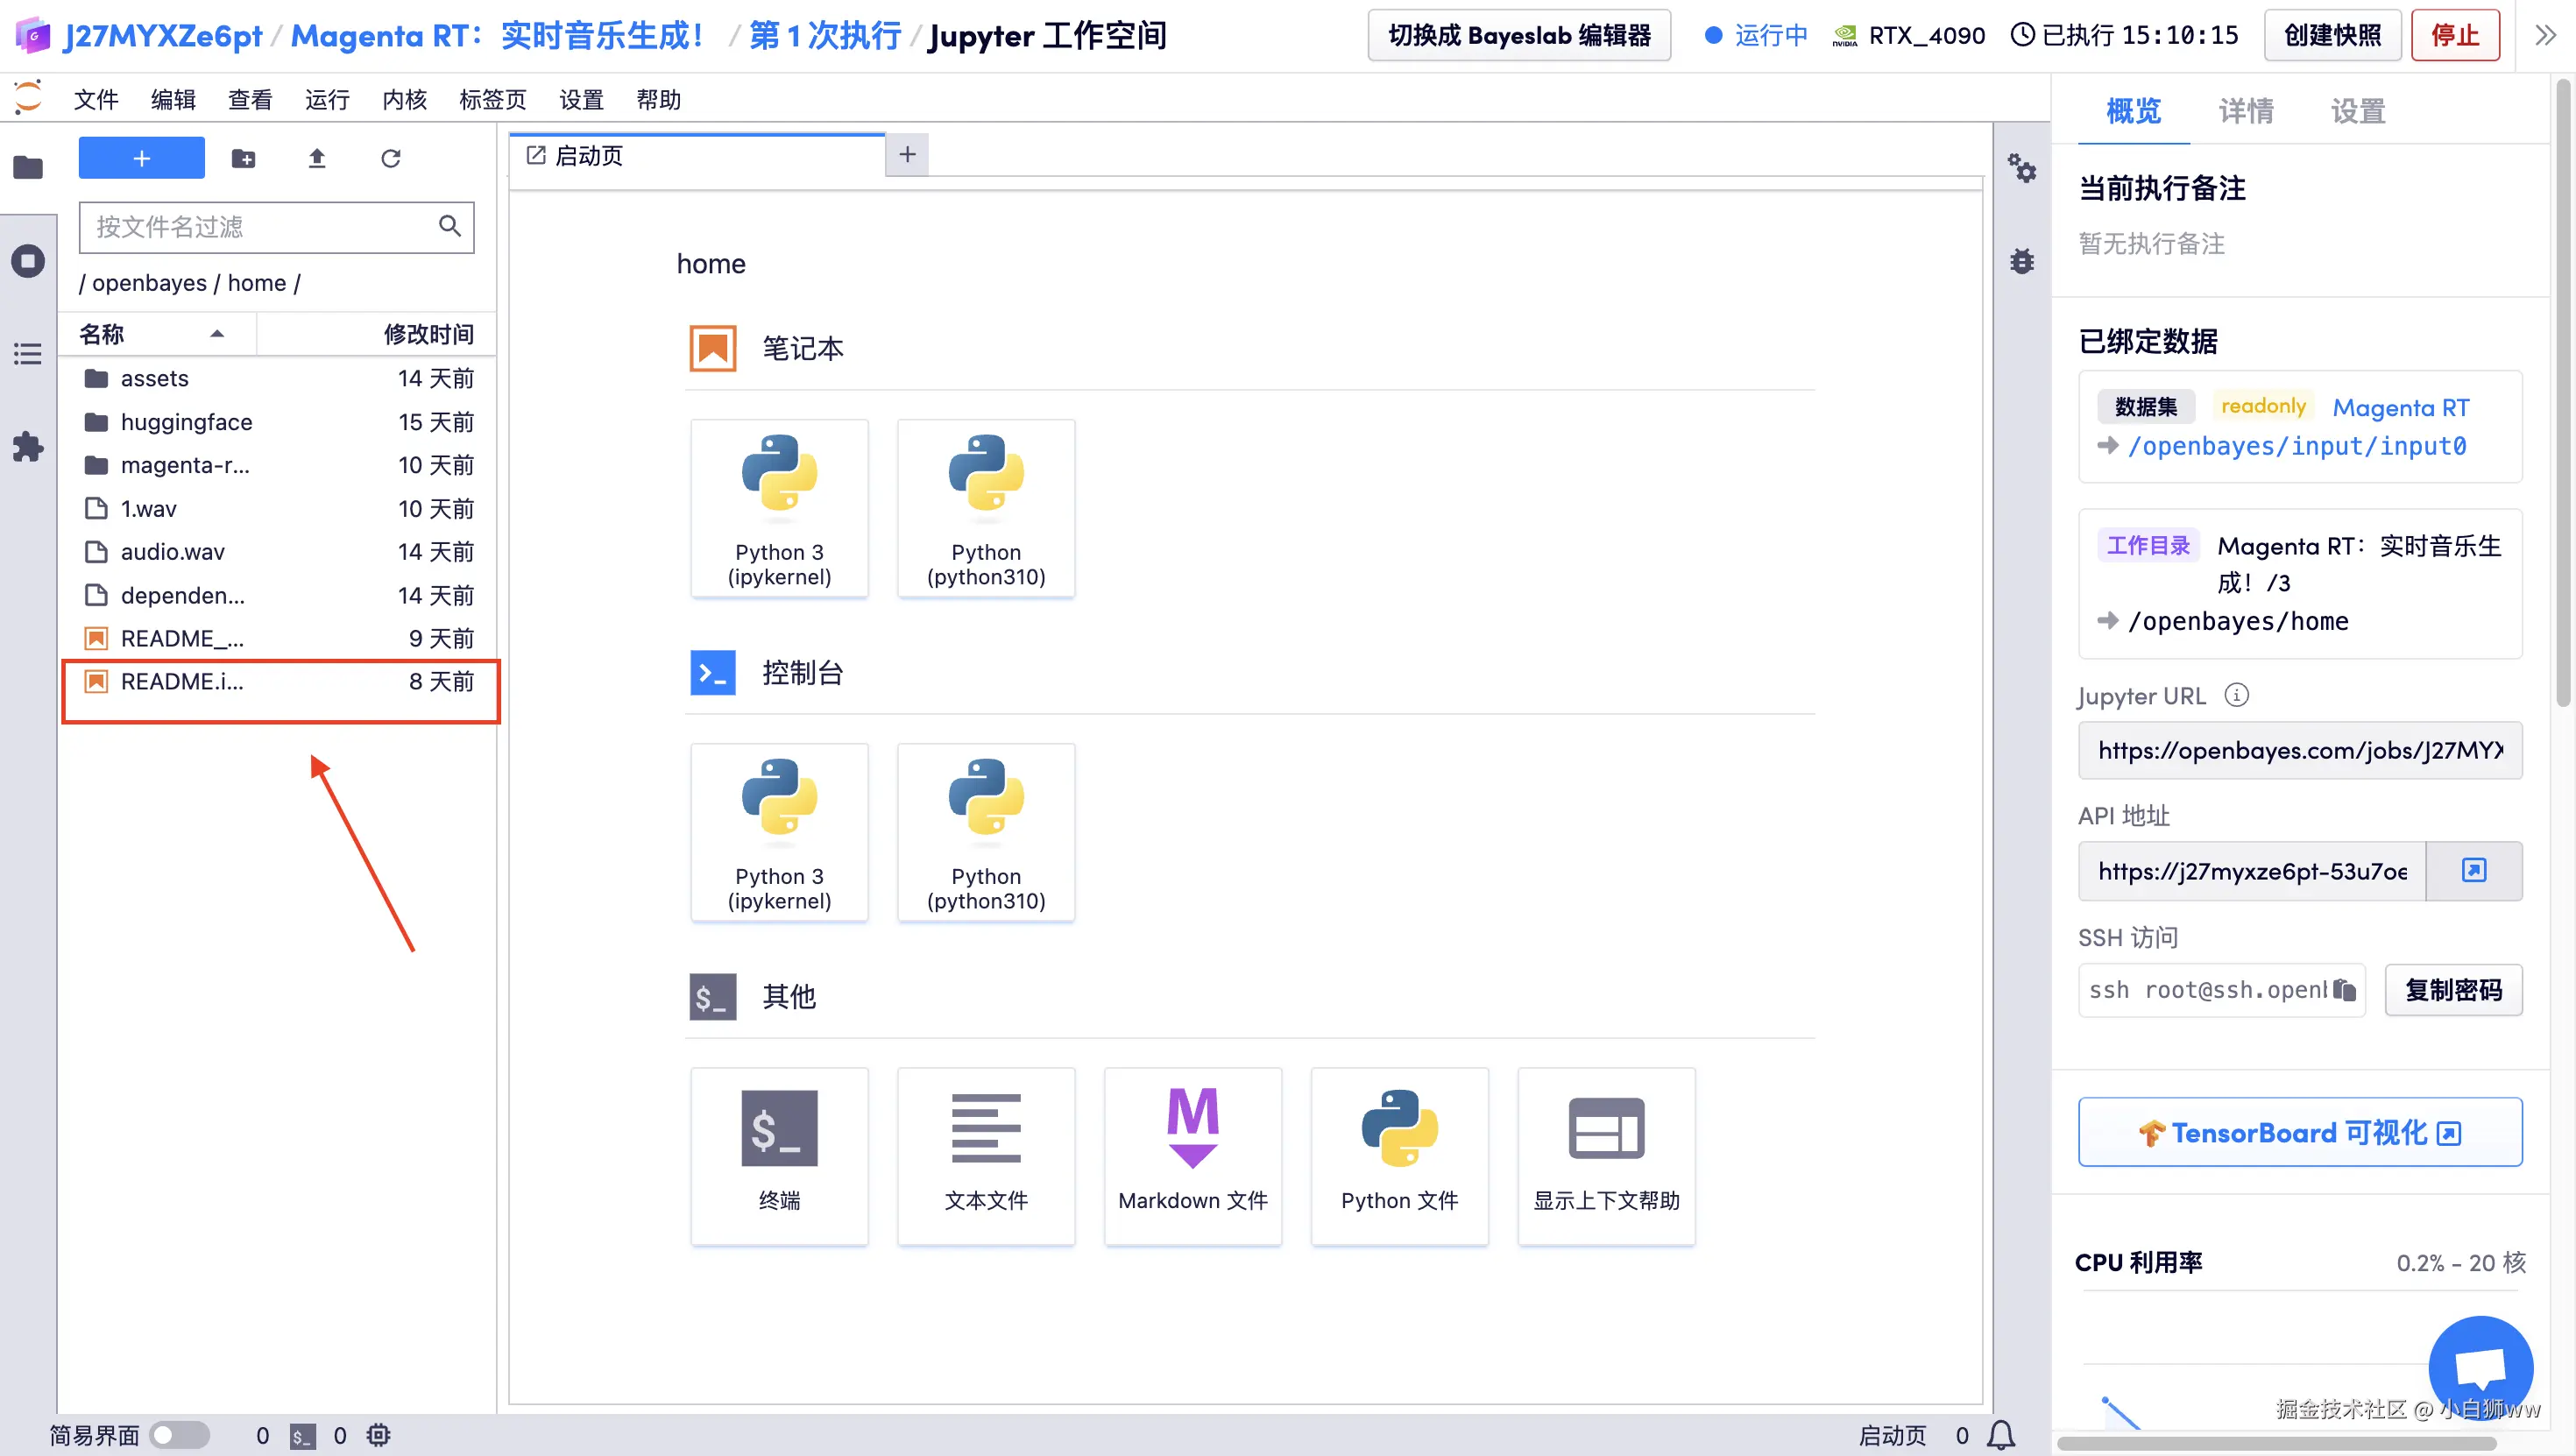Open the 内核 kernel menu
This screenshot has height=1456, width=2576.
pos(404,100)
